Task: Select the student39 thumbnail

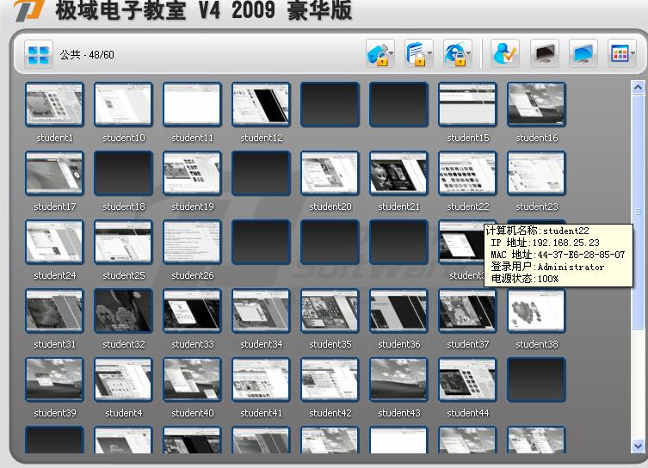Action: 54,379
